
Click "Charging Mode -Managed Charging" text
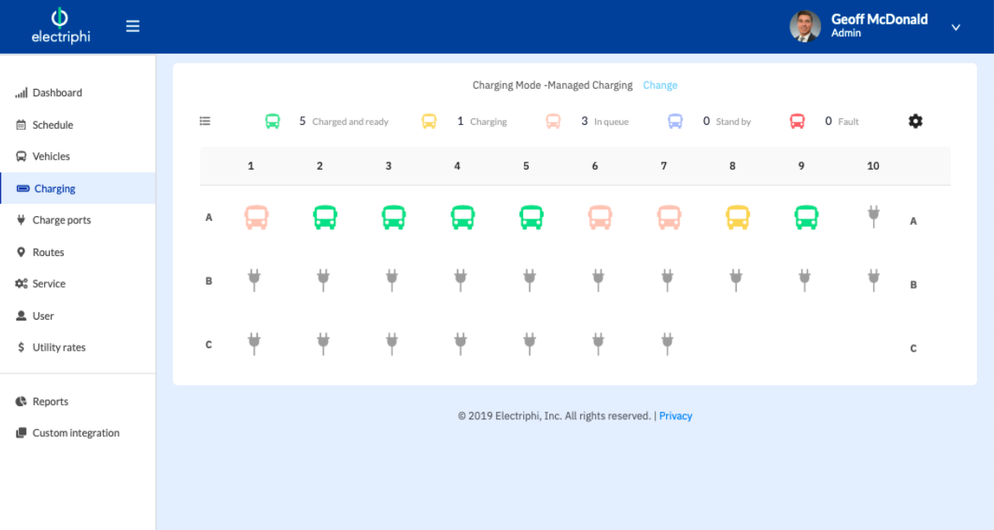point(552,85)
